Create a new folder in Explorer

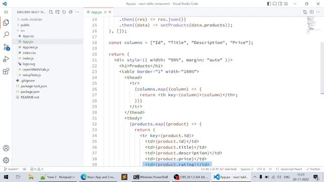tap(57, 12)
